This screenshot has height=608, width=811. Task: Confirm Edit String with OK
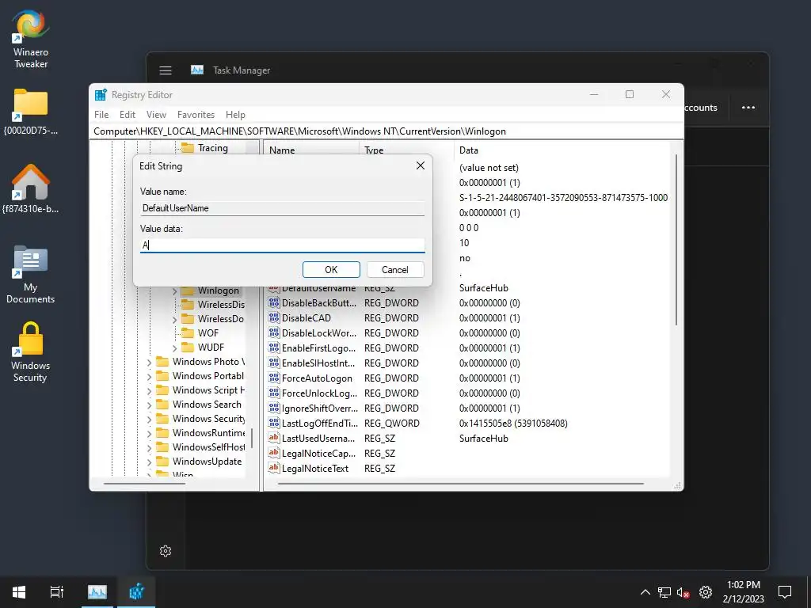(x=331, y=269)
